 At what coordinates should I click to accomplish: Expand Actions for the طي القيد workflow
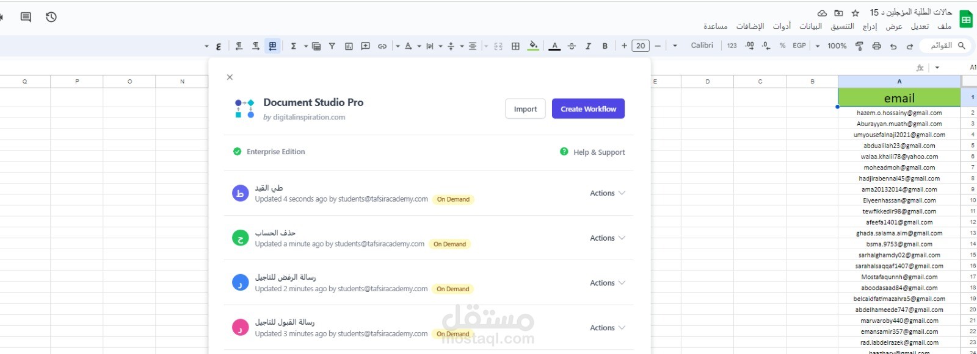click(x=608, y=193)
